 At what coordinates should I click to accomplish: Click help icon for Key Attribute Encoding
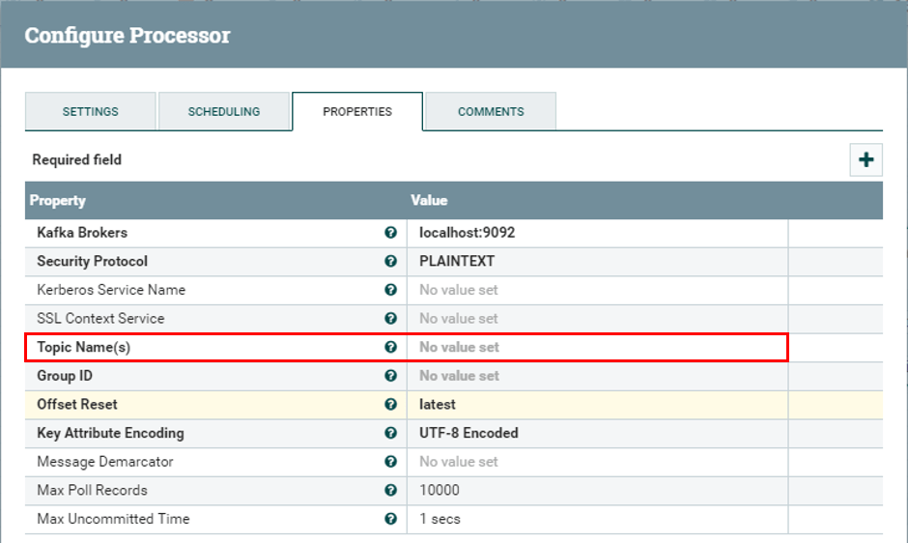coord(390,433)
